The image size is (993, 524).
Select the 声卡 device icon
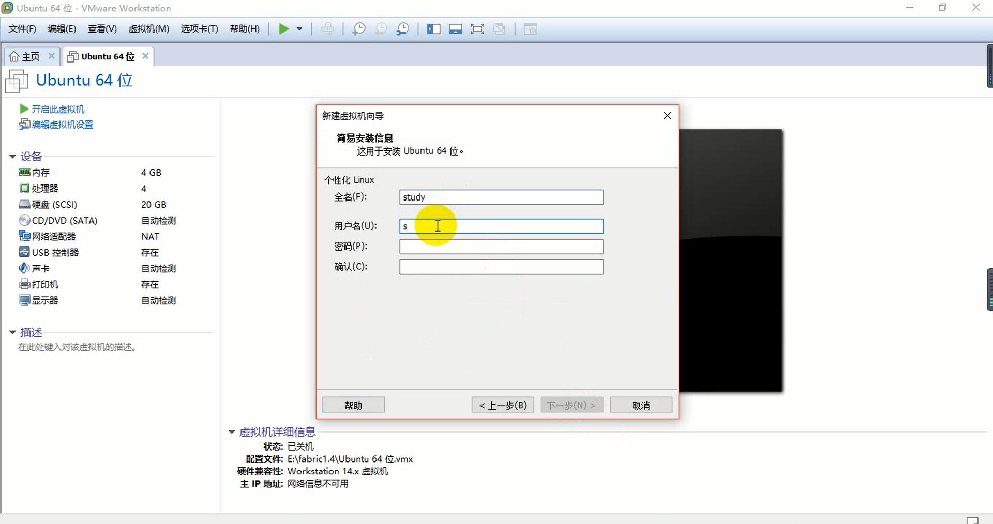tap(24, 268)
